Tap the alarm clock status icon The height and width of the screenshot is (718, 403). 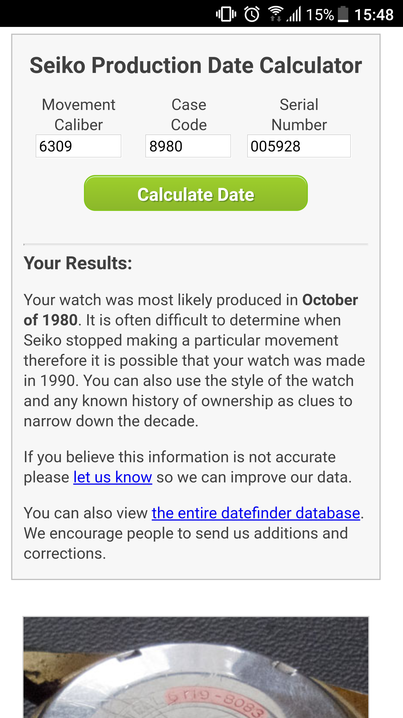(252, 14)
